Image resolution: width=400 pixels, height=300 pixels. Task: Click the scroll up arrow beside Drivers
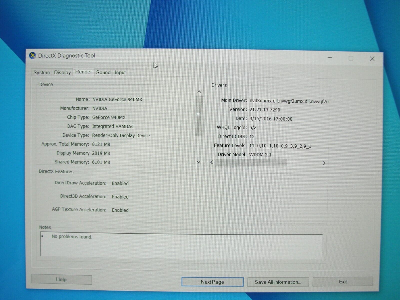point(199,91)
